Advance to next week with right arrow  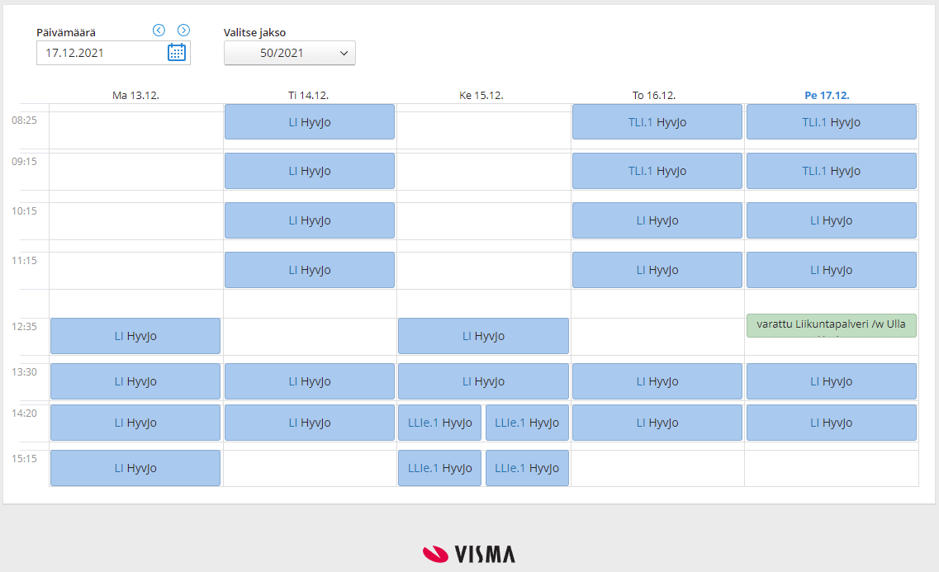coord(184,31)
